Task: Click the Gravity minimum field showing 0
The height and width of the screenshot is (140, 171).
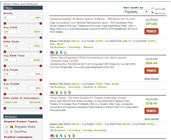Action: pos(11,18)
